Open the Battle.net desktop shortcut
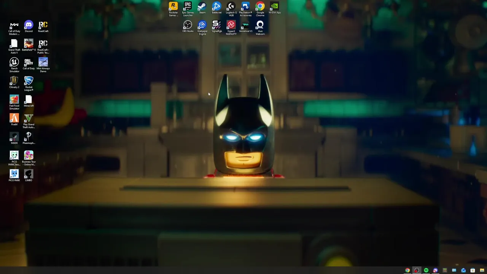Screen dimensions: 487x274 tap(216, 8)
